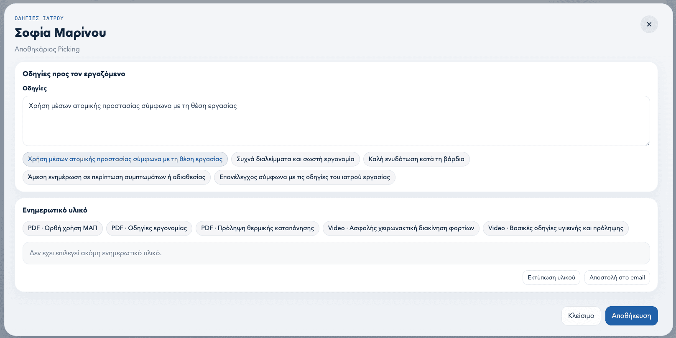
Task: Click the Εκτύπωση υλικού button
Action: [x=551, y=277]
